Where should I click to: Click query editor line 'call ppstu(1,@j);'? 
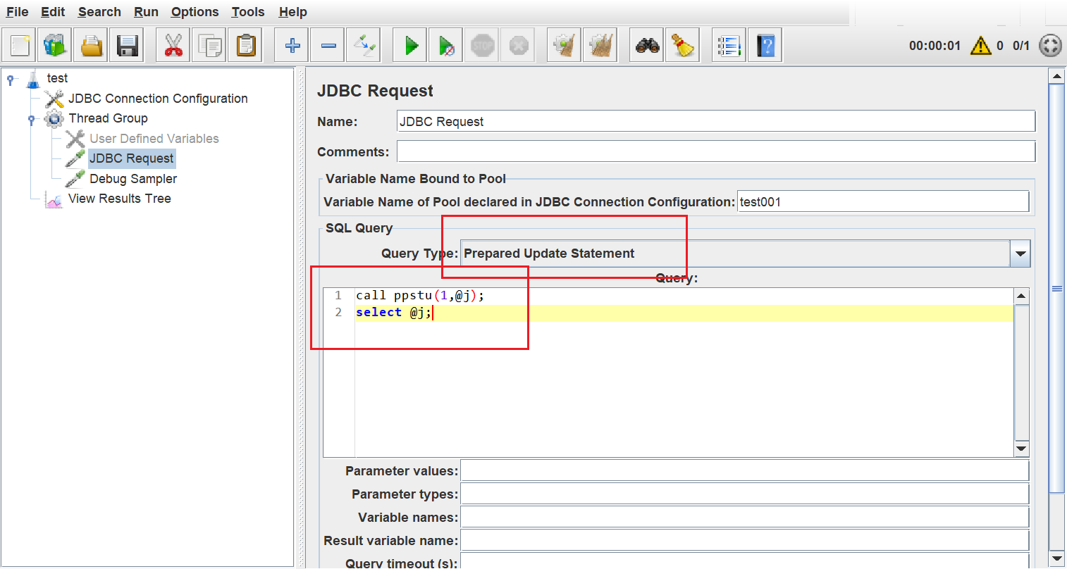(420, 296)
